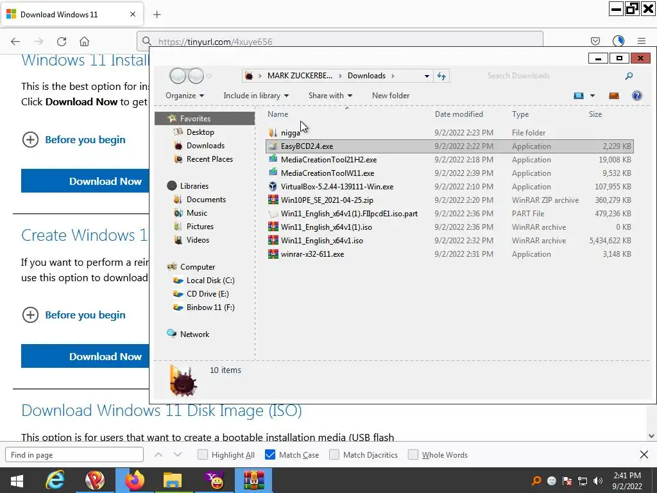Expand the second Before you begin section
Viewport: 657px width, 493px height.
pos(73,315)
